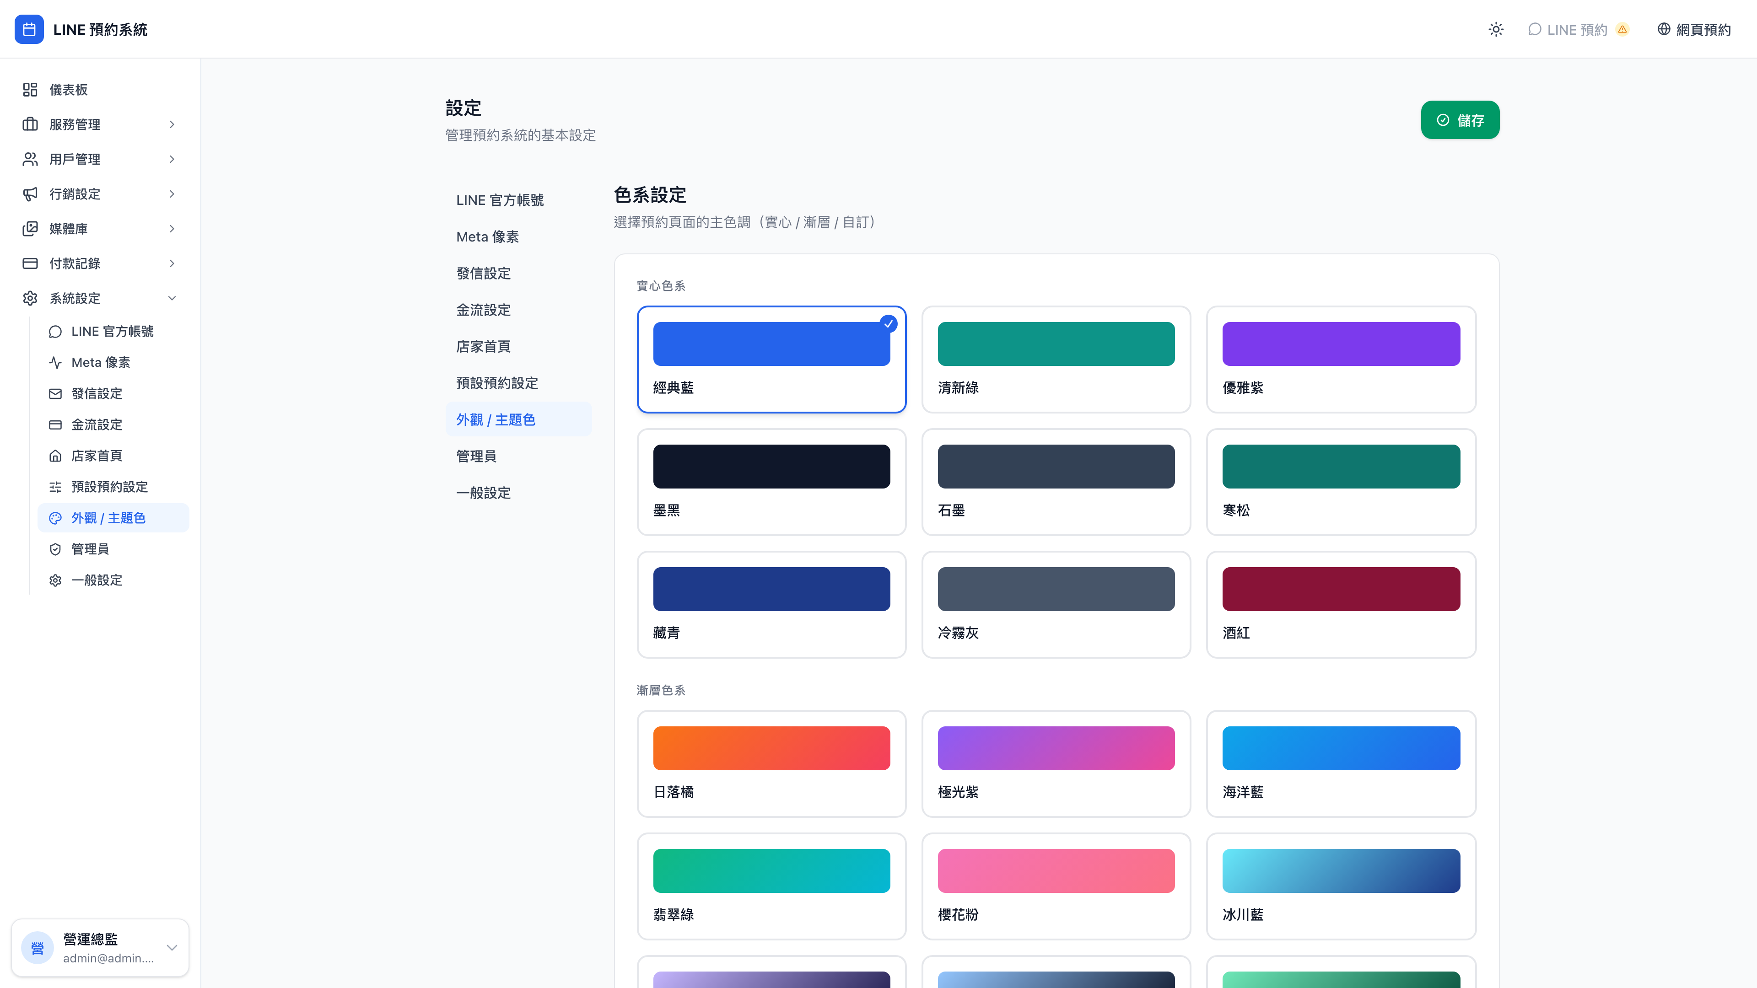This screenshot has width=1757, height=988.
Task: Click the users icon for 用戶管理
Action: click(x=30, y=159)
